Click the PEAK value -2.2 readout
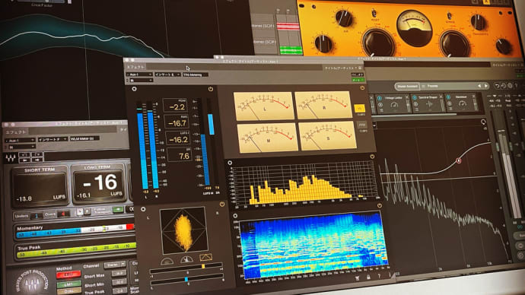Screen dimensions: 525x295 (175, 106)
